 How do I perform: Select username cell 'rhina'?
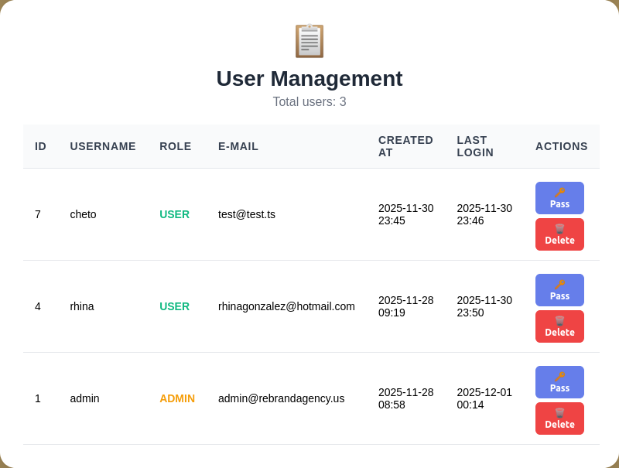coord(82,306)
